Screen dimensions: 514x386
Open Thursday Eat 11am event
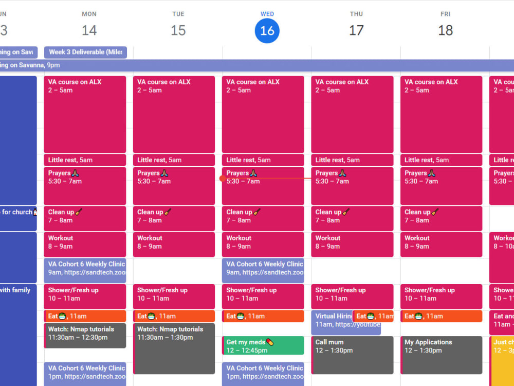(x=373, y=316)
